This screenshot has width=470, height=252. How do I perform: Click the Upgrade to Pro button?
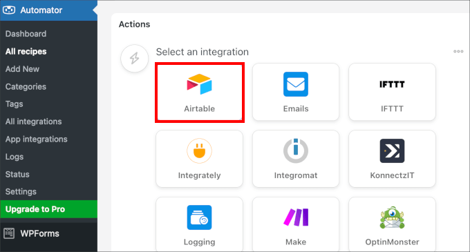(49, 209)
